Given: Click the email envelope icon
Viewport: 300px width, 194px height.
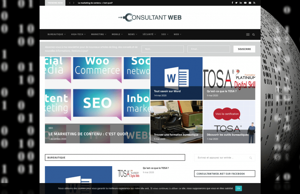Looking at the screenshot, I should 250,3.
